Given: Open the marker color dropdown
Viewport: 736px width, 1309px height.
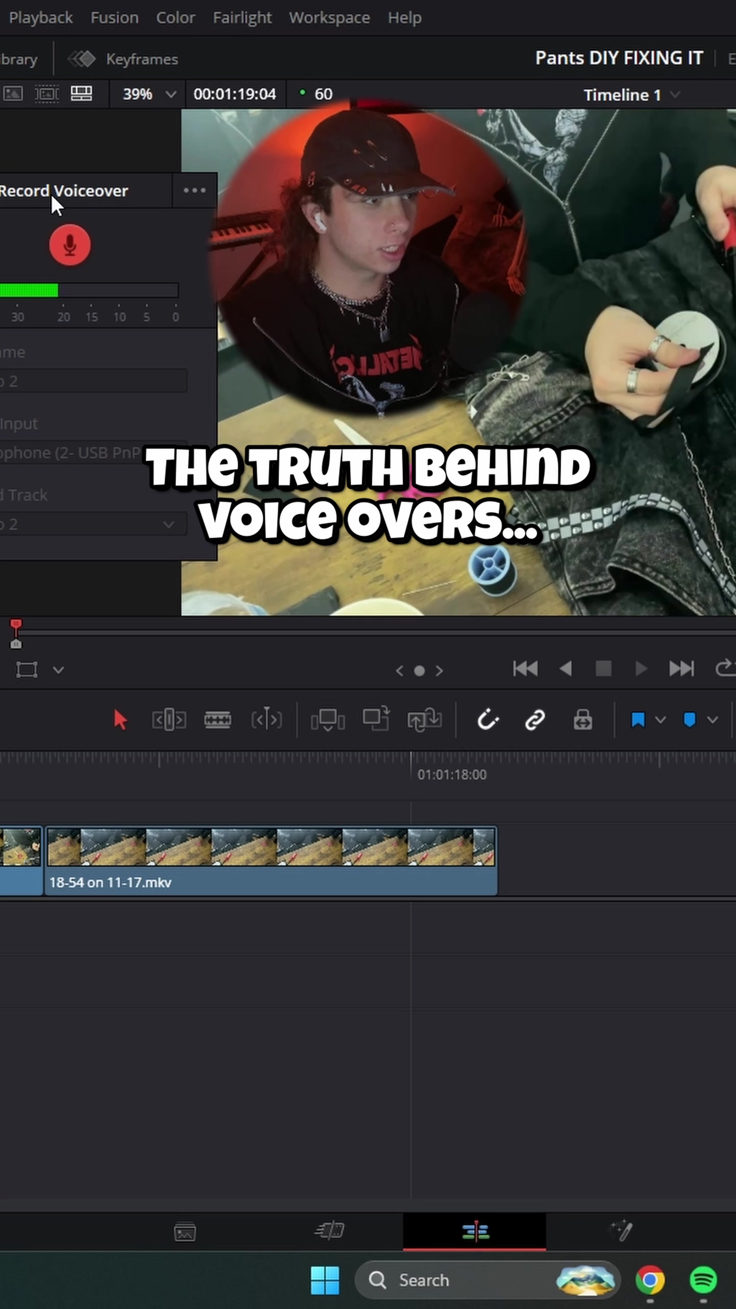Looking at the screenshot, I should coord(712,720).
